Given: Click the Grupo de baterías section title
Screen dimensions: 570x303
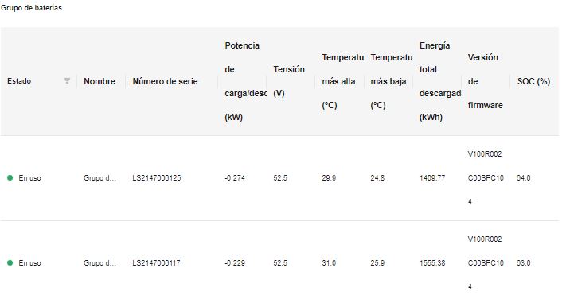Looking at the screenshot, I should pyautogui.click(x=31, y=8).
